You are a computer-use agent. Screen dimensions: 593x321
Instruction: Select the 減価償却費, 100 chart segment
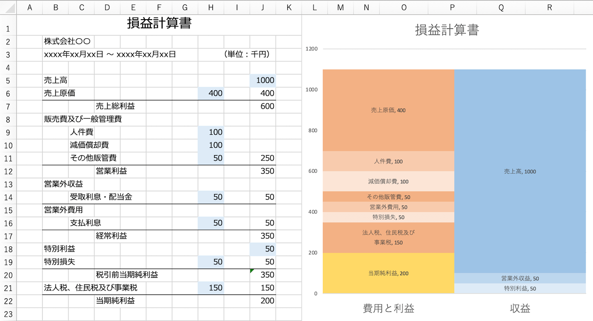tap(388, 181)
